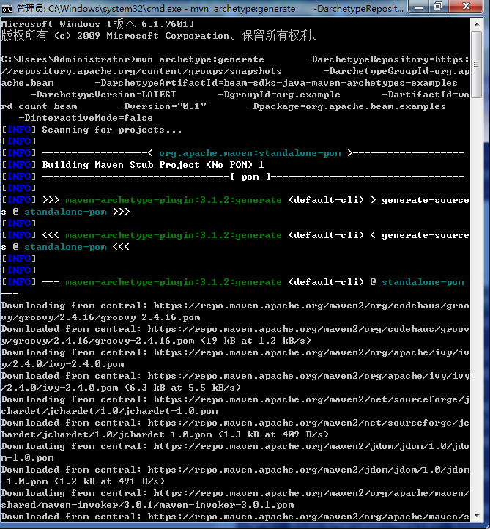
Task: Click '-DinteractiveMode=false' argument
Action: (x=86, y=118)
